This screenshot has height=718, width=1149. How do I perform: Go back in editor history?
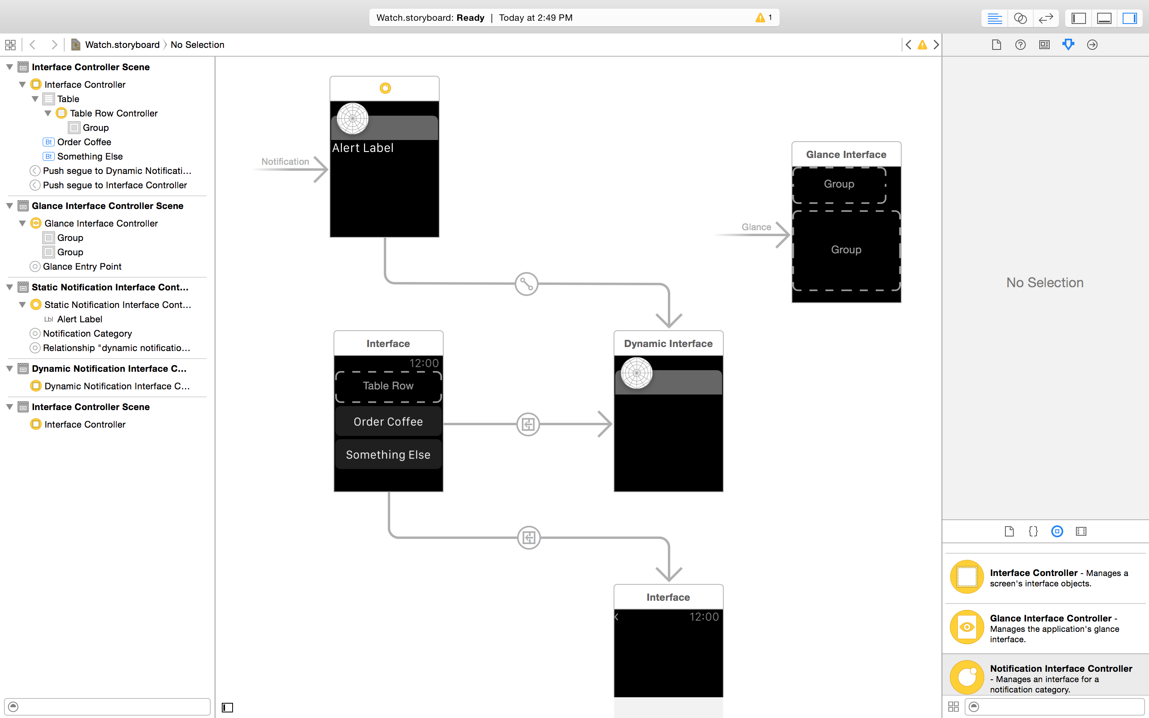click(33, 45)
